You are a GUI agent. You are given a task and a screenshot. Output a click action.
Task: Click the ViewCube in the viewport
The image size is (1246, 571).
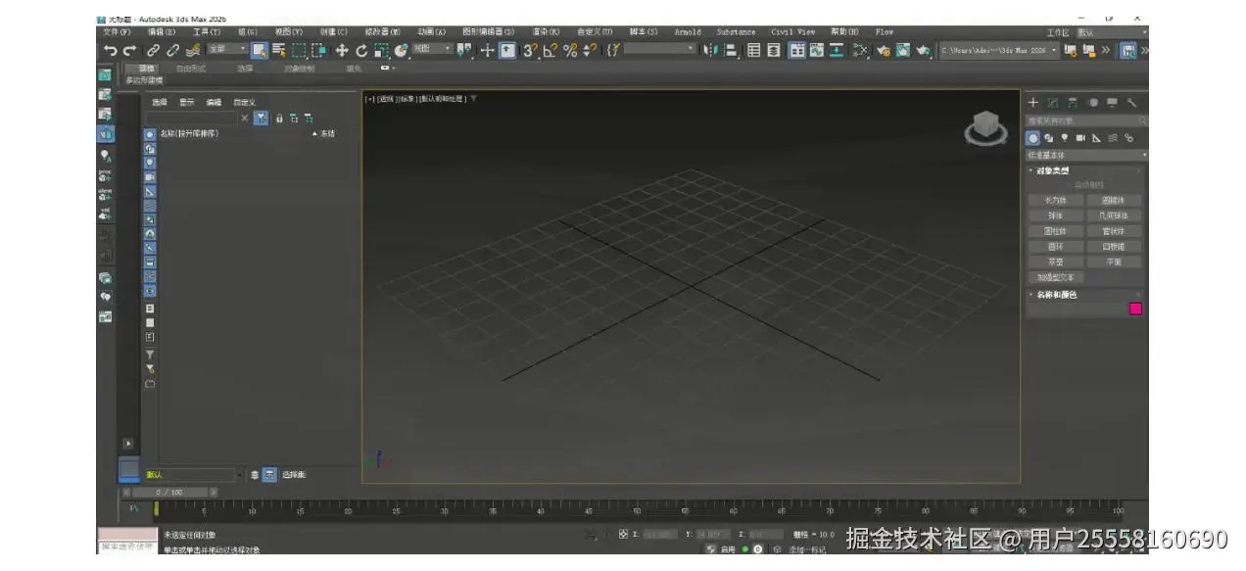click(x=986, y=128)
